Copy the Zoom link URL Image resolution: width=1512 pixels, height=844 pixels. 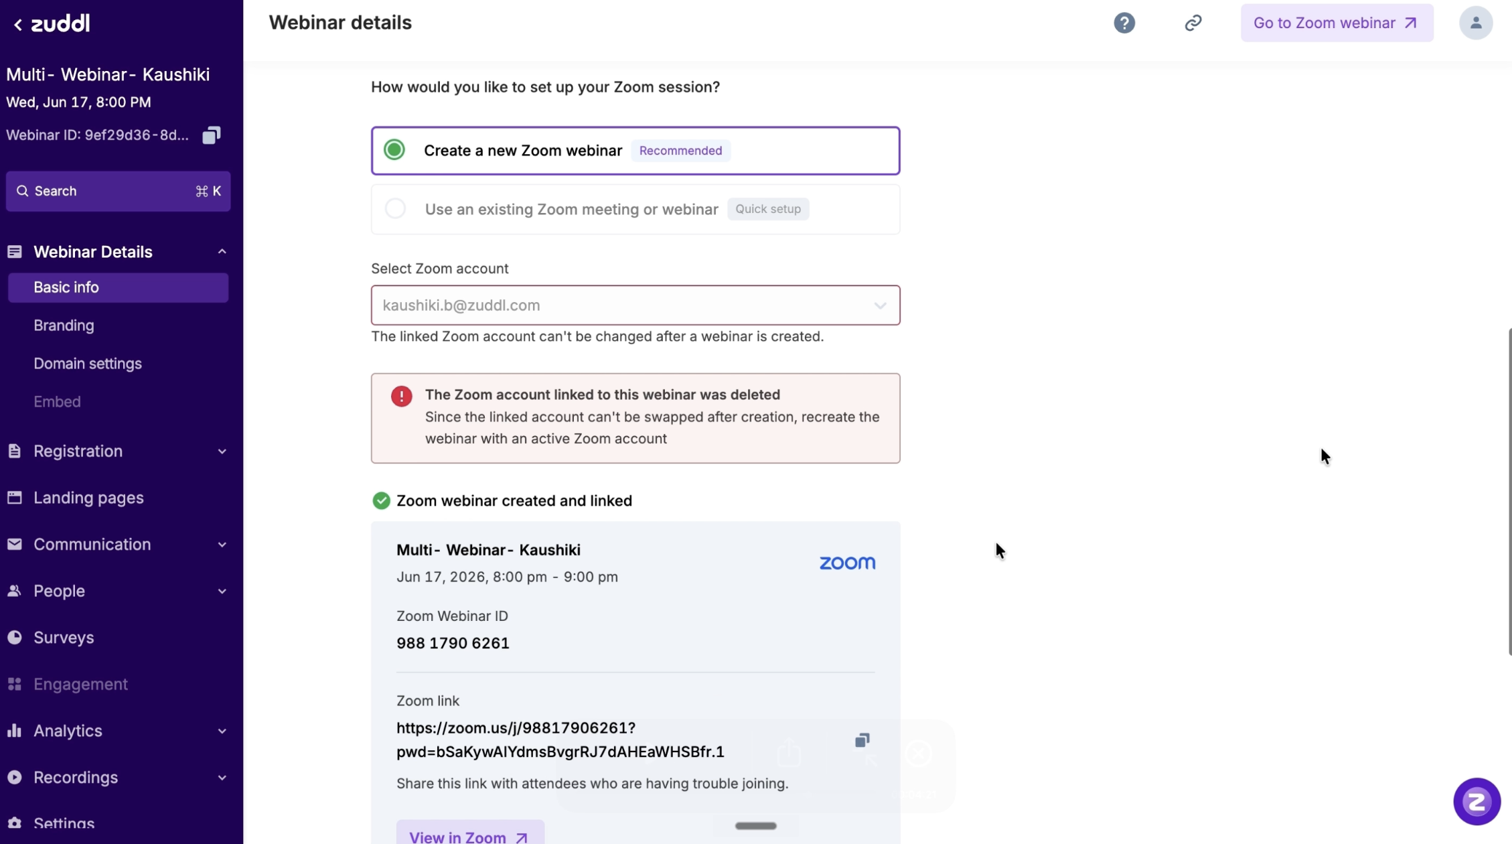[862, 740]
